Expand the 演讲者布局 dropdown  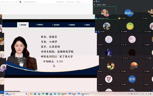60,2
